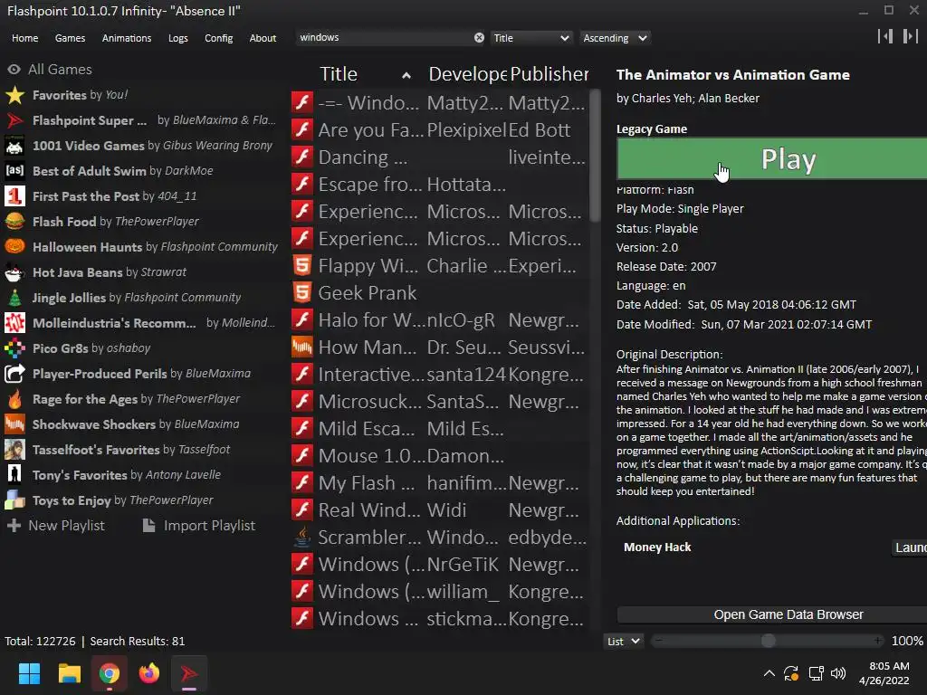Click HTML5 icon beside Geek Prank
Viewport: 927px width, 695px height.
pyautogui.click(x=302, y=293)
